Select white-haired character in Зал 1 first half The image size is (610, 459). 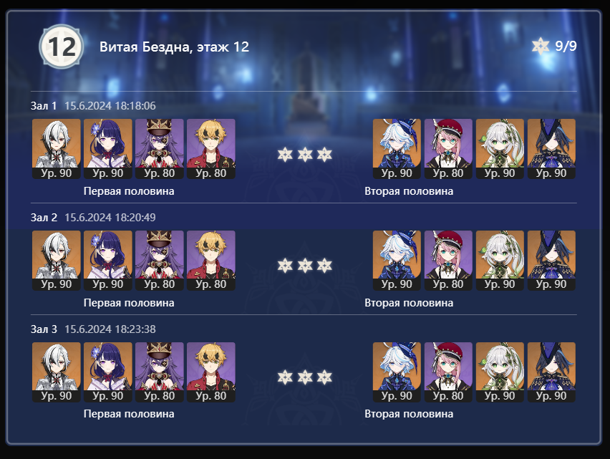tap(57, 149)
